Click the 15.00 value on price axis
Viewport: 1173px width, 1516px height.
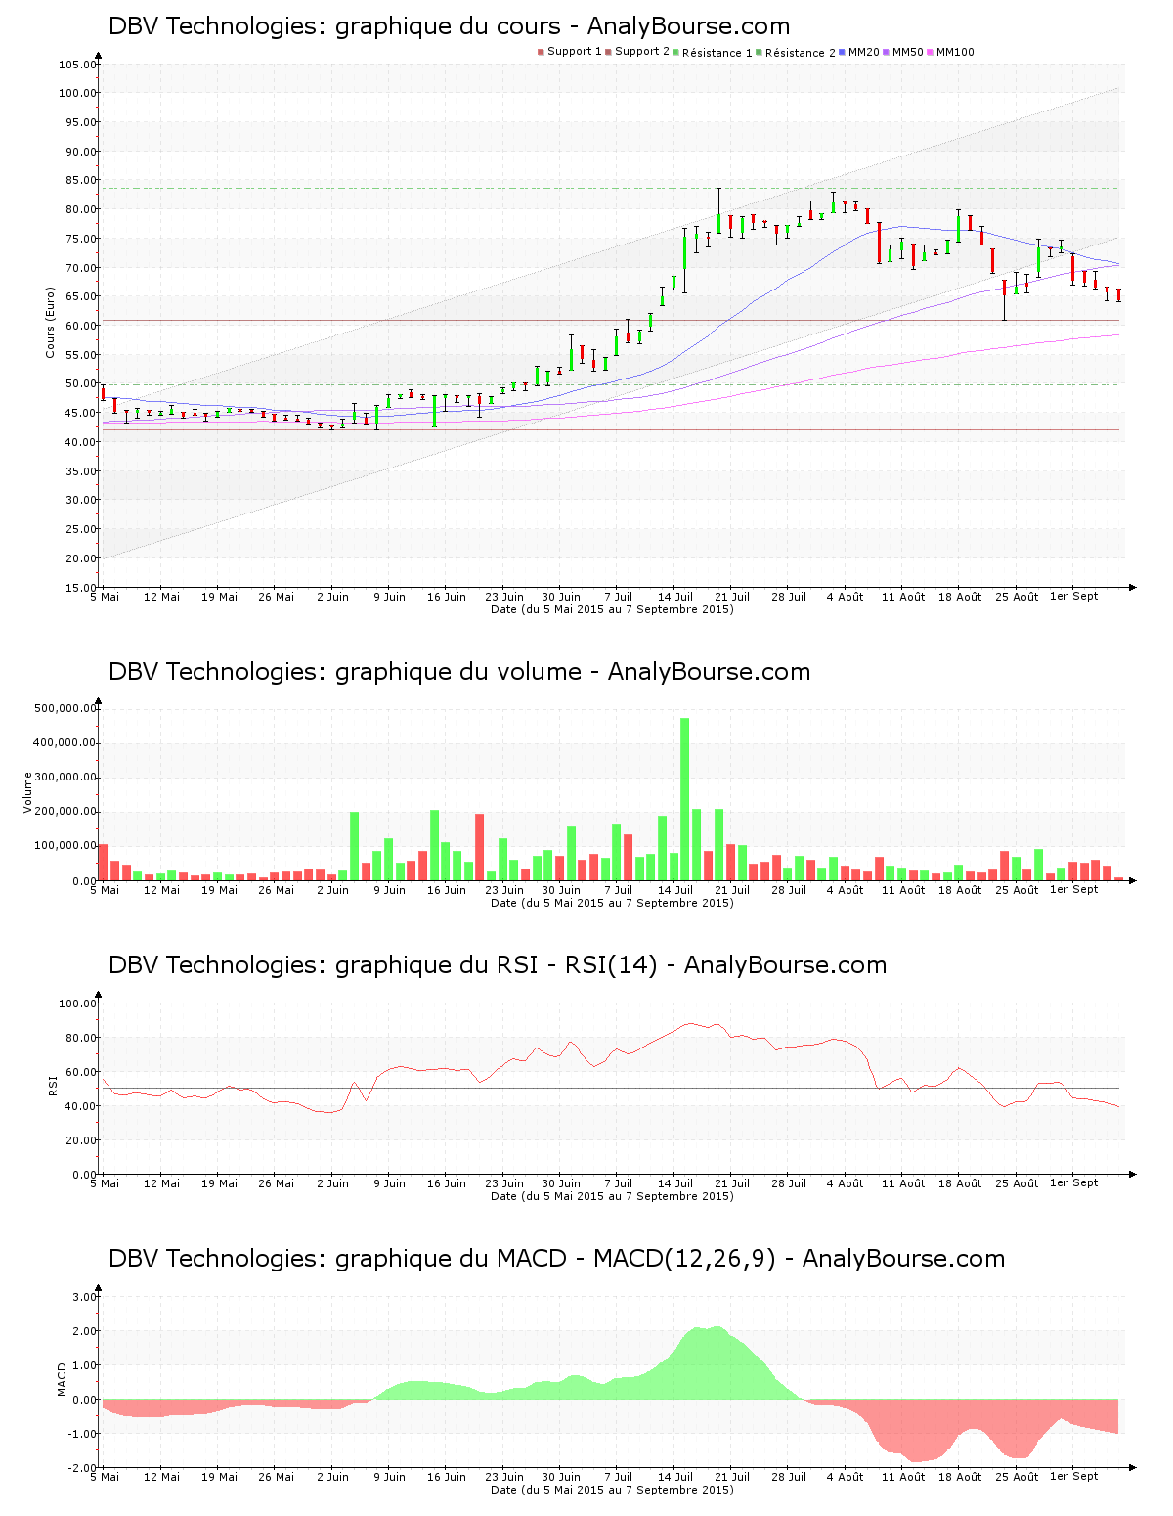(80, 588)
